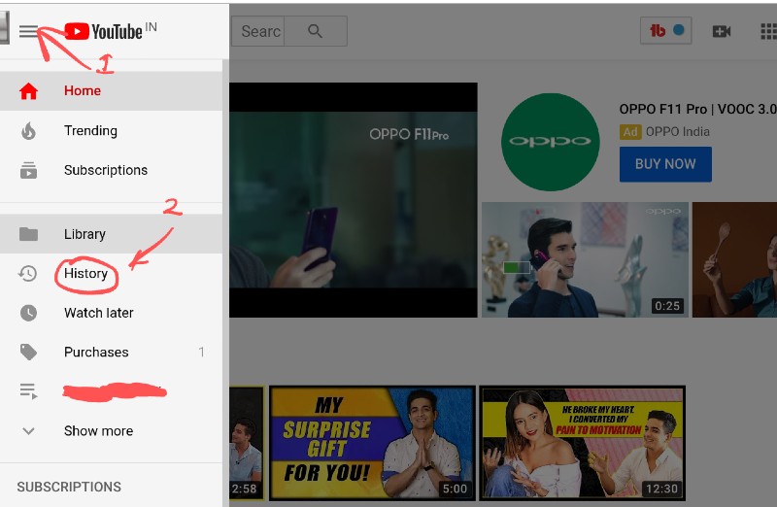The height and width of the screenshot is (507, 777).
Task: Play the OPPO F11 Pro main video
Action: (354, 200)
